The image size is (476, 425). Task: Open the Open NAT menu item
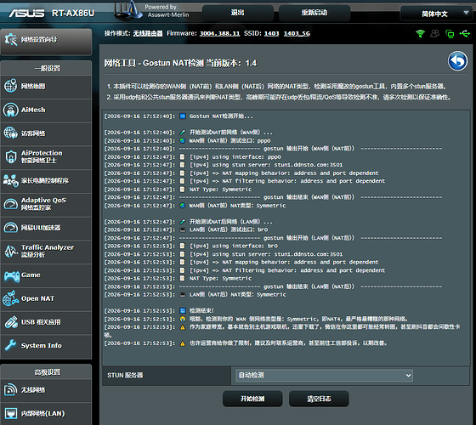pyautogui.click(x=46, y=298)
